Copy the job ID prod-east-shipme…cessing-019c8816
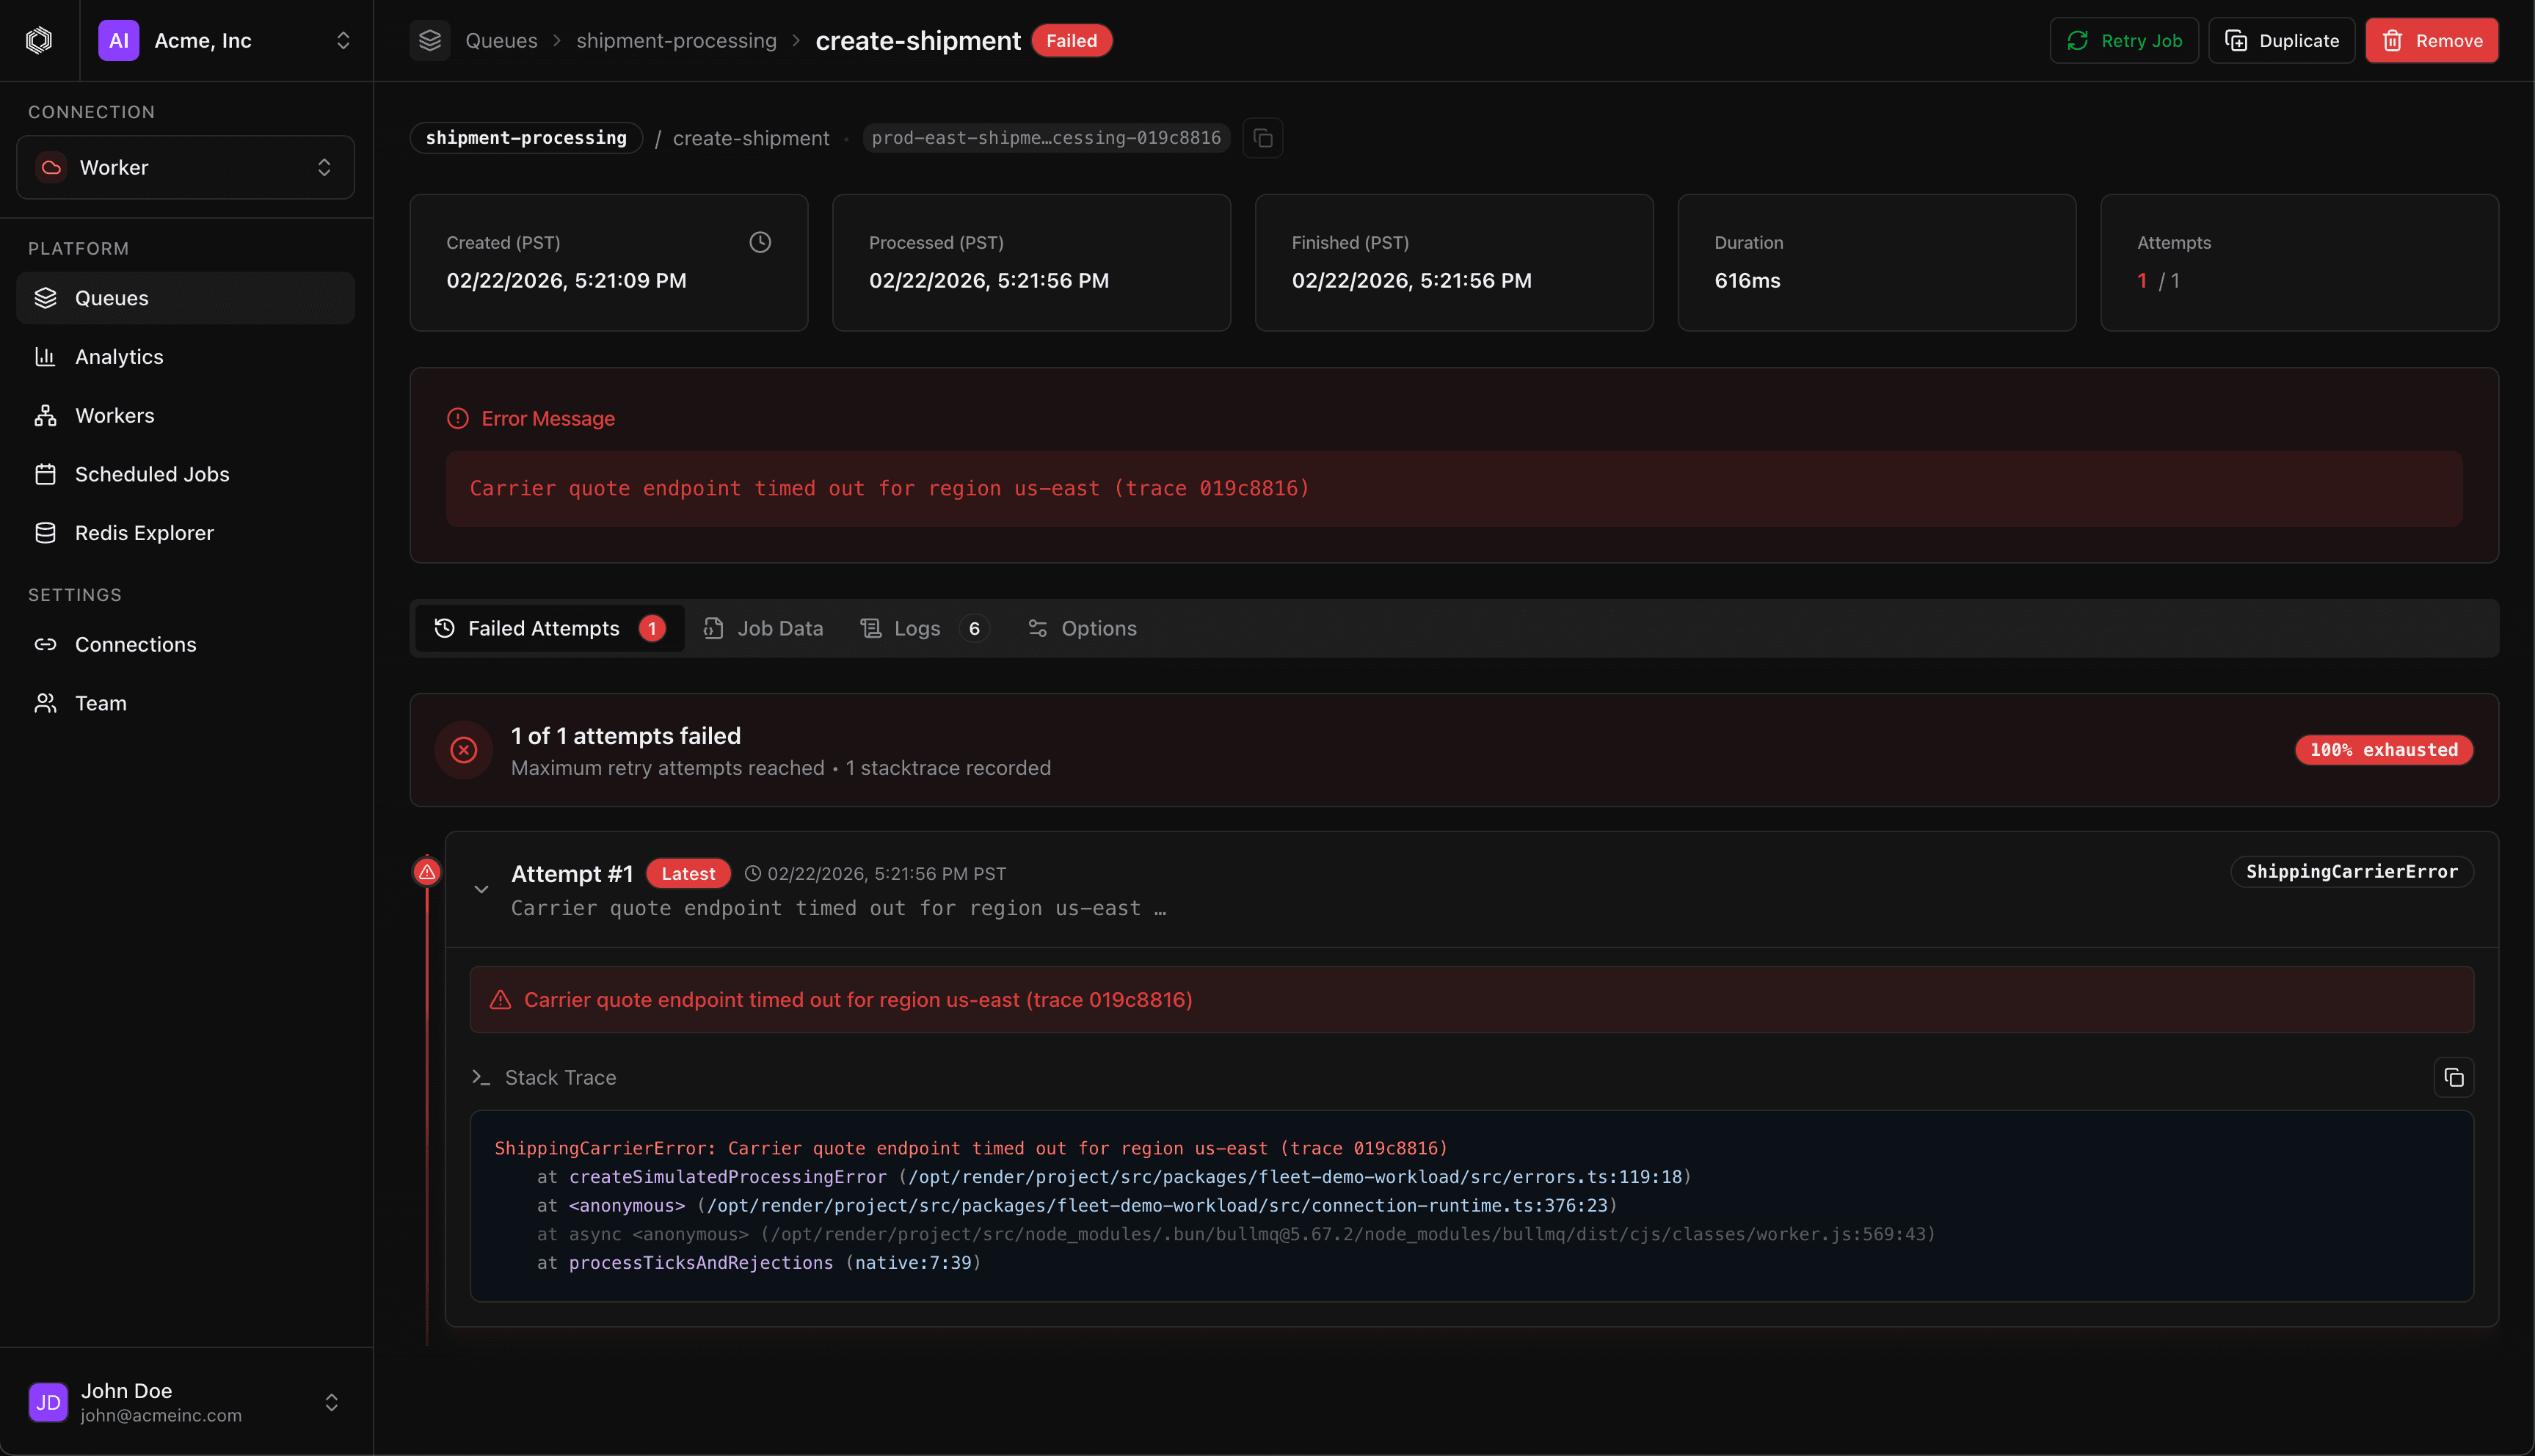Screen dimensions: 2535x1456 [x=1262, y=138]
